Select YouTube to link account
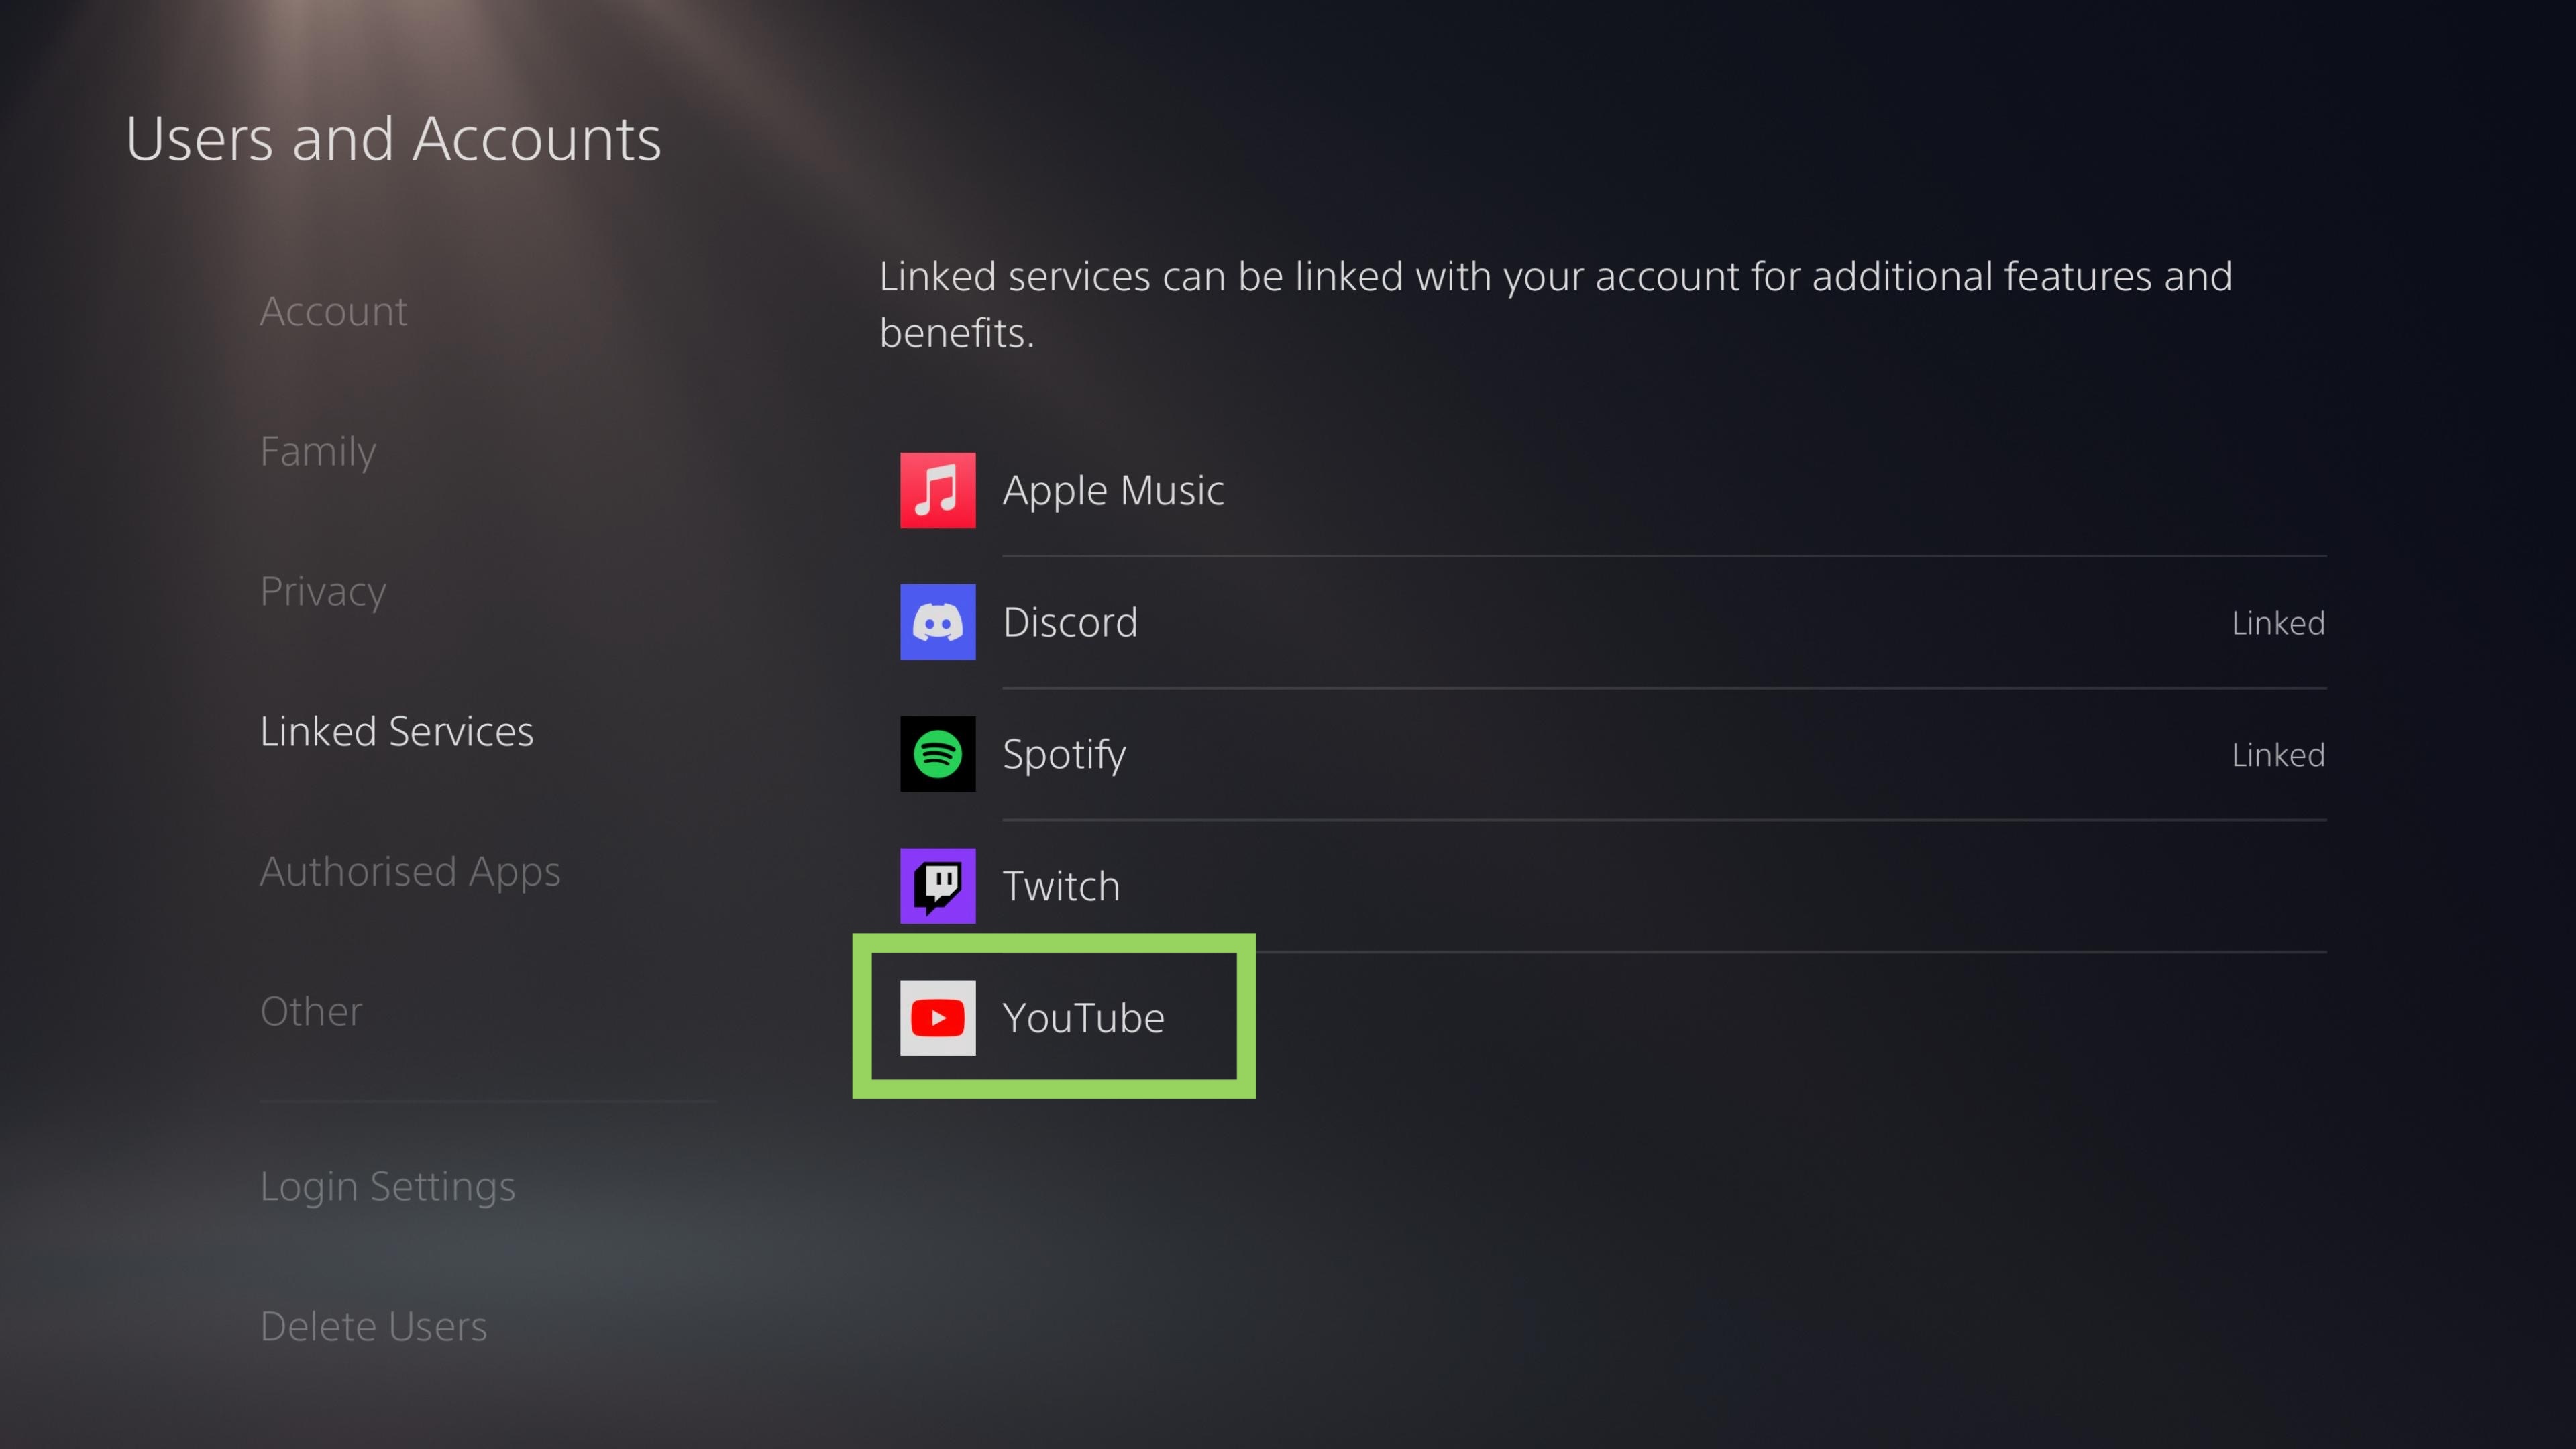 1083,1018
